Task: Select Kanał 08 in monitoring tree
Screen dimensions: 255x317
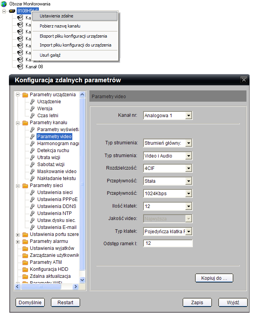Action: [x=34, y=67]
